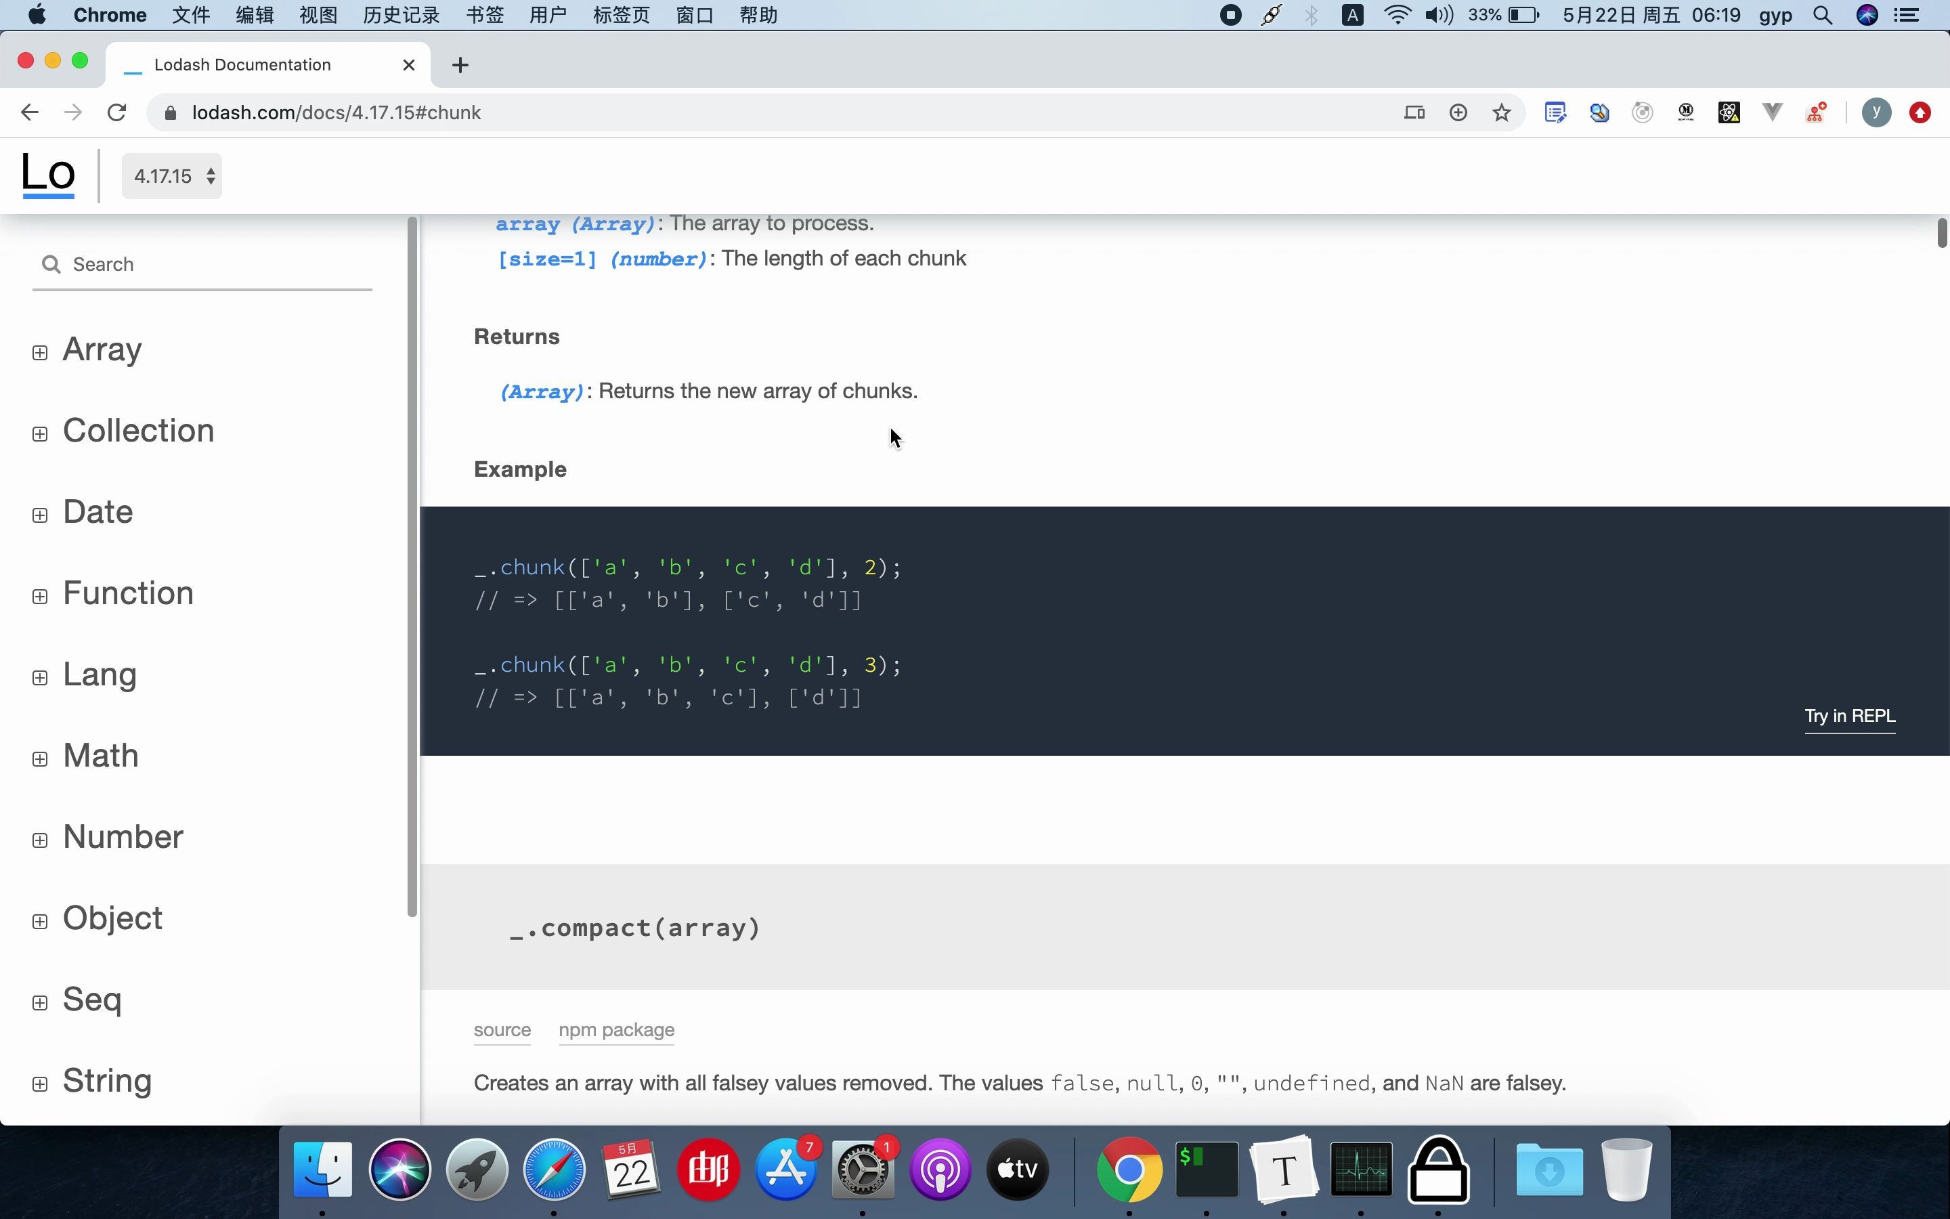1950x1219 pixels.
Task: Expand the Object category
Action: tap(39, 922)
